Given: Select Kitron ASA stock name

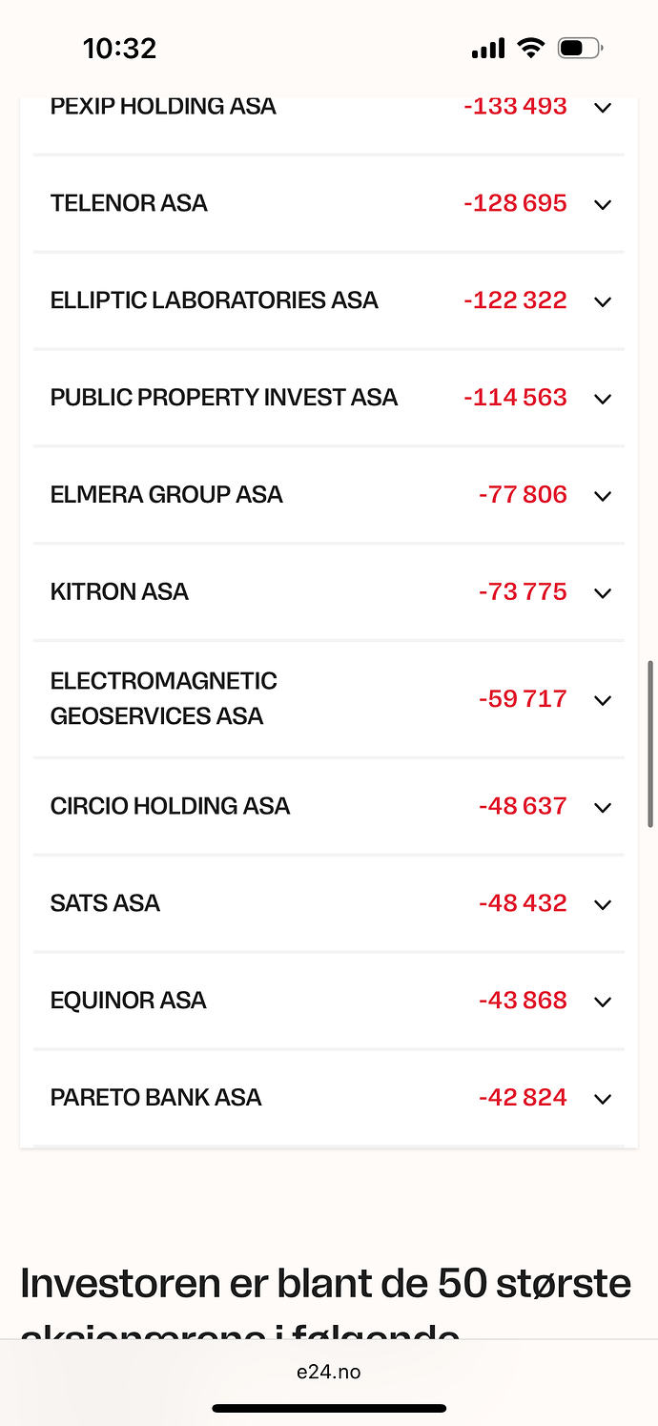Looking at the screenshot, I should coord(119,592).
